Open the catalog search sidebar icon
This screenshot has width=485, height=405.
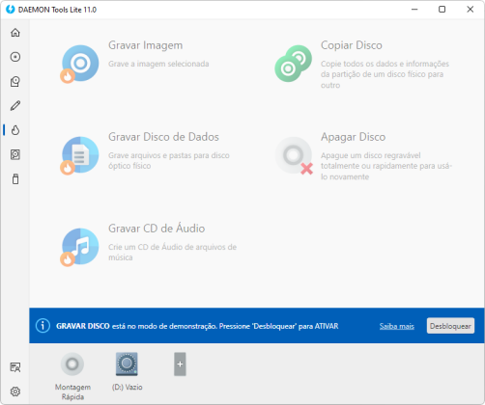click(x=15, y=367)
